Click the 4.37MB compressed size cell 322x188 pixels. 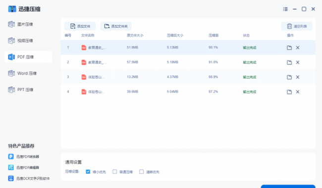[172, 77]
